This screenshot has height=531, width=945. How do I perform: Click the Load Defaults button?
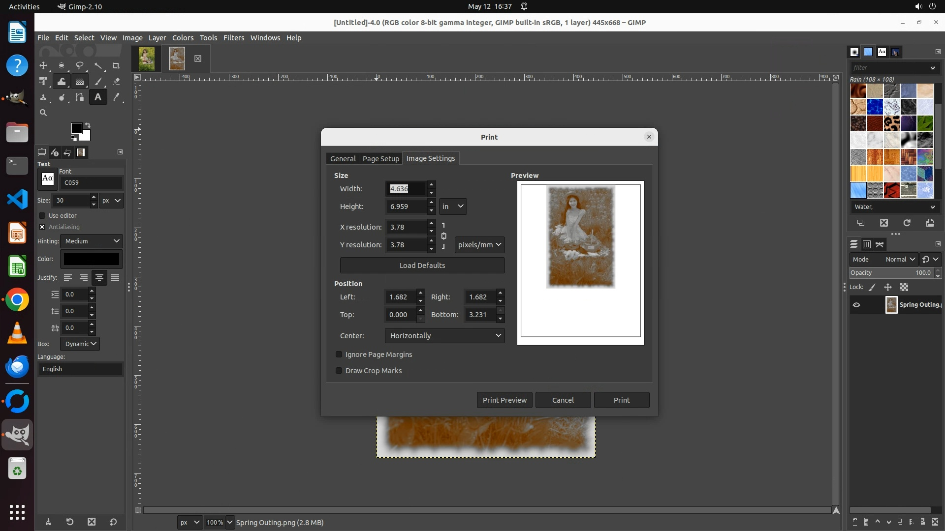(422, 265)
